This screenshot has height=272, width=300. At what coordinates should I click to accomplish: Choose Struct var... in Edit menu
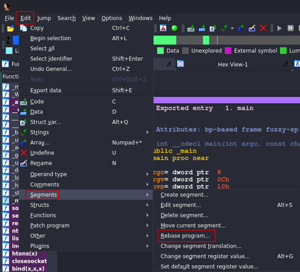(x=86, y=122)
